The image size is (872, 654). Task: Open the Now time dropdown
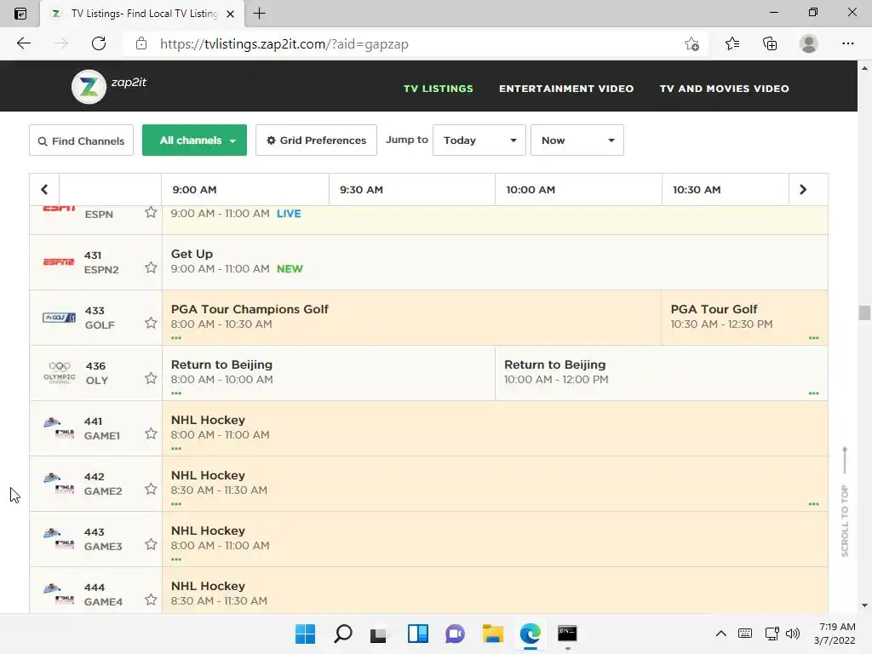[577, 141]
